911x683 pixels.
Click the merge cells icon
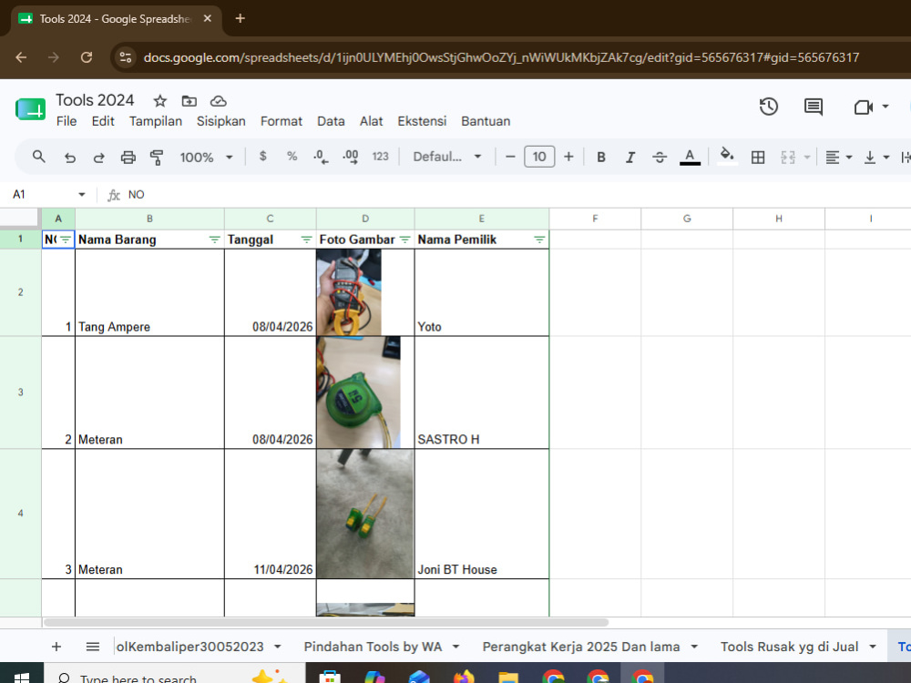(x=788, y=158)
